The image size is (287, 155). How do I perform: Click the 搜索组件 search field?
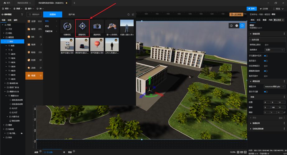click(x=34, y=15)
